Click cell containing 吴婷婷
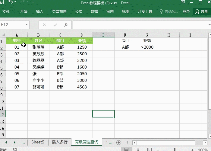 coord(38,67)
